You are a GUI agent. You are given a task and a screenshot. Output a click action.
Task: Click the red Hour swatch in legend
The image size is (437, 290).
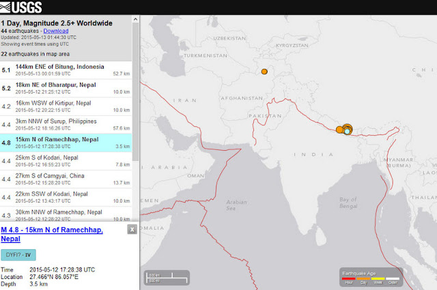[349, 278]
